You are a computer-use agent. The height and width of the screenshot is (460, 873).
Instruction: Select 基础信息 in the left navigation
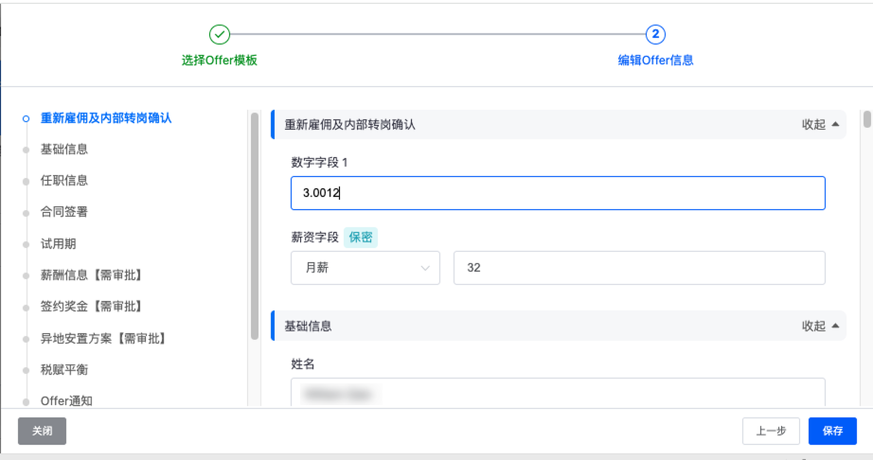point(64,149)
